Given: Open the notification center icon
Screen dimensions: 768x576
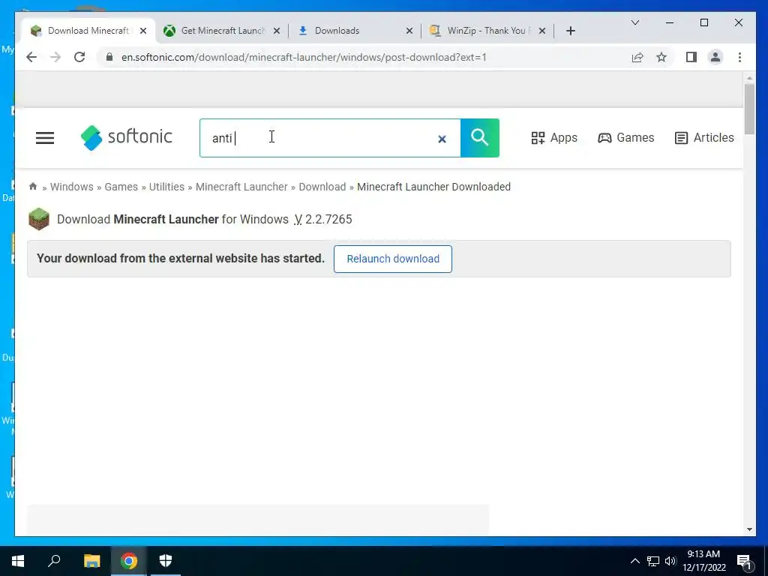Looking at the screenshot, I should pos(744,561).
